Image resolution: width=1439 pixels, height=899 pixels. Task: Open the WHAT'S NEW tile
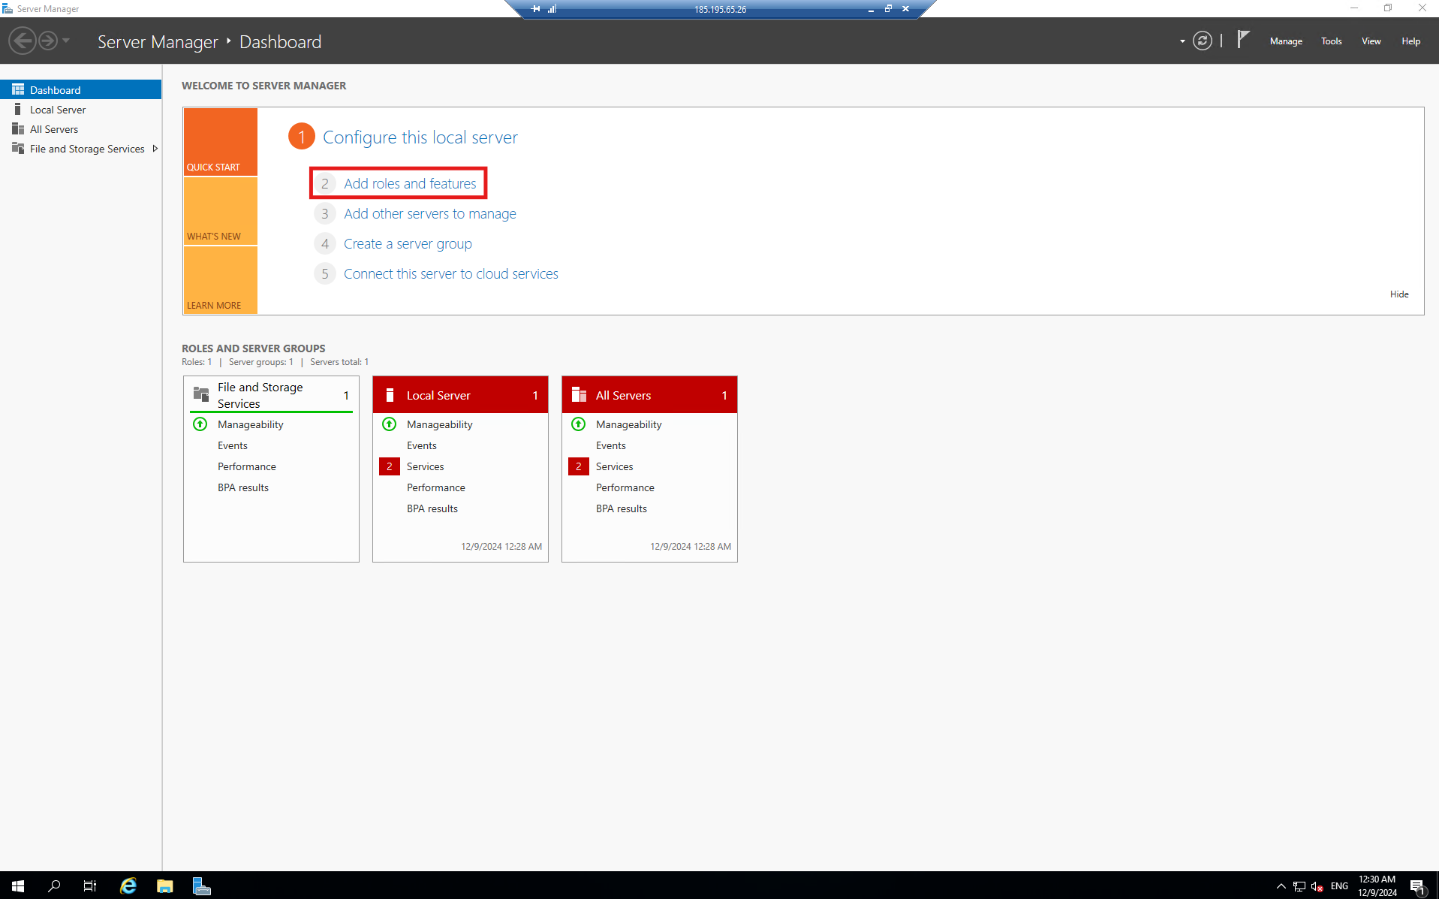221,211
